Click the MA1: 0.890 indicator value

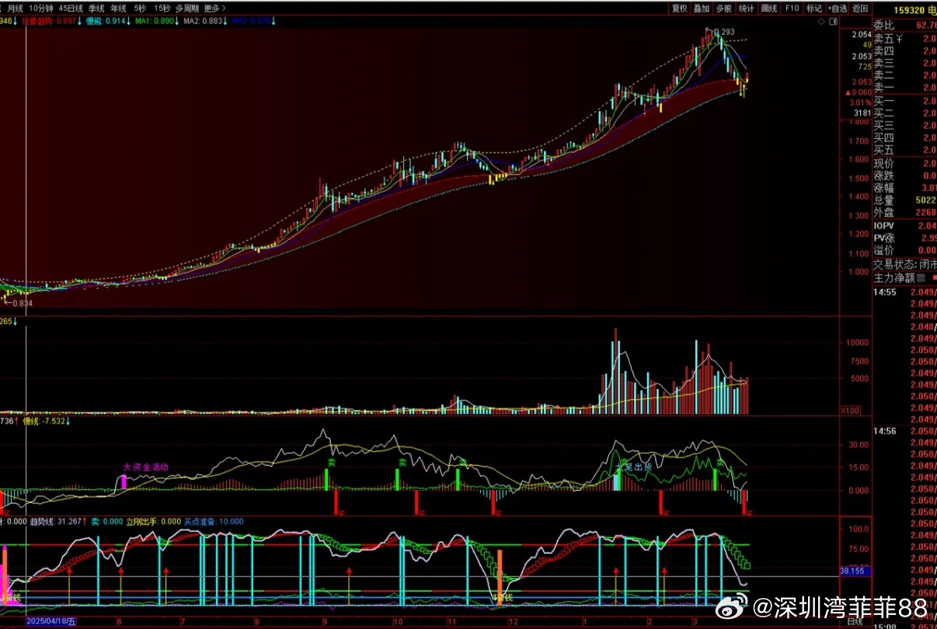pos(154,21)
